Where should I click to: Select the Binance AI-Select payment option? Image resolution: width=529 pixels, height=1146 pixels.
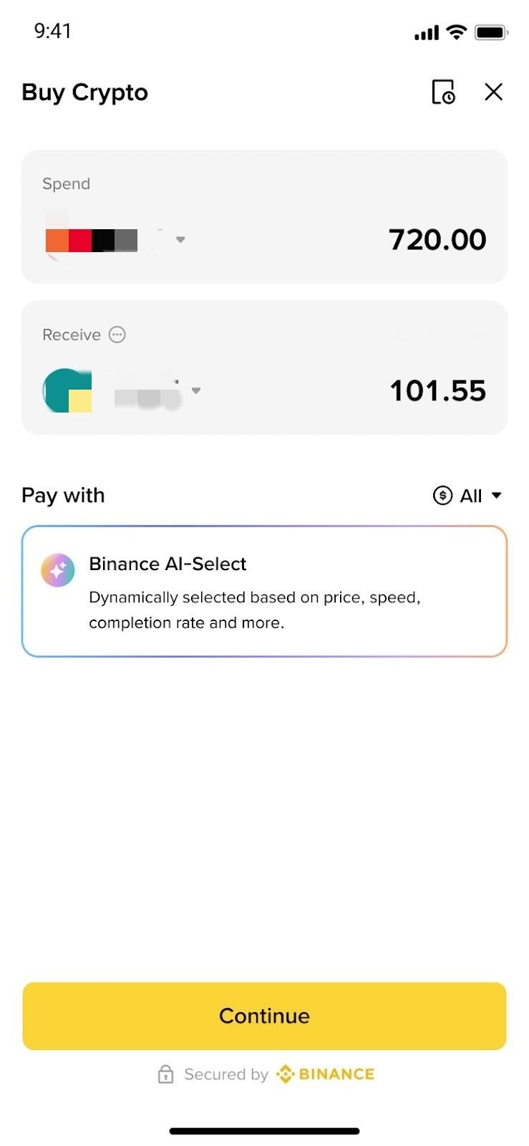[264, 592]
